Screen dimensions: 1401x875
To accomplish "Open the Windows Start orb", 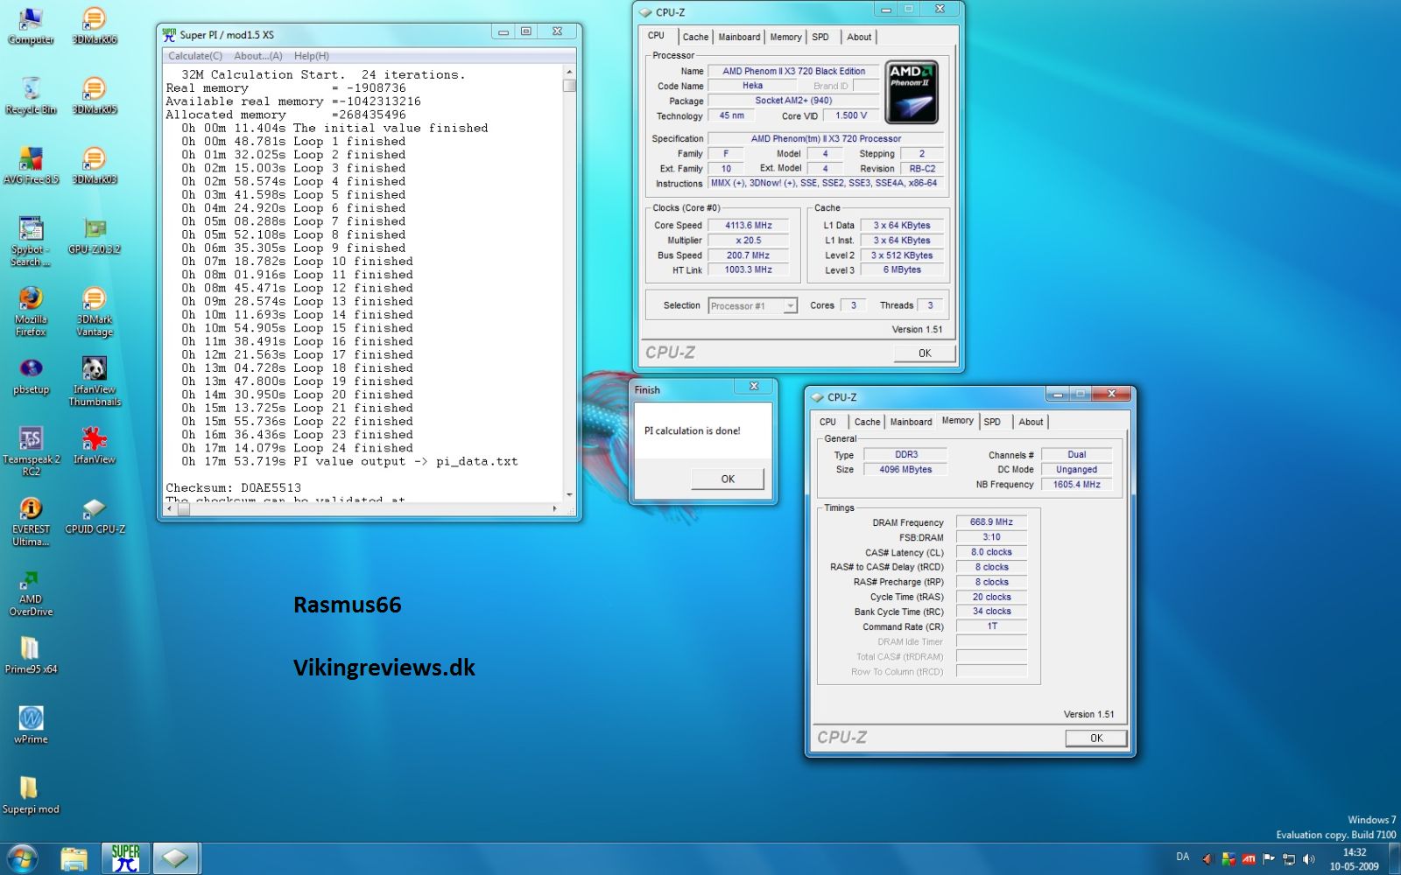I will coord(22,858).
